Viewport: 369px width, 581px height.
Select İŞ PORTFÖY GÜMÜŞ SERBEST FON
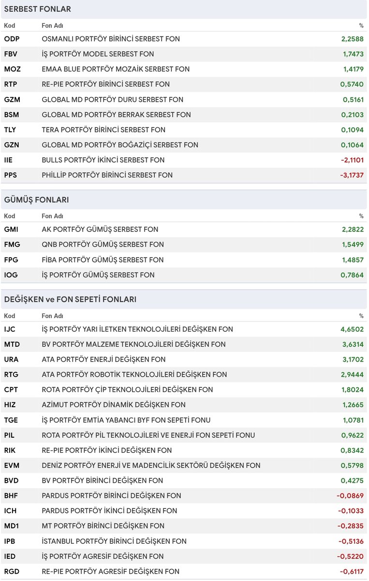(98, 275)
